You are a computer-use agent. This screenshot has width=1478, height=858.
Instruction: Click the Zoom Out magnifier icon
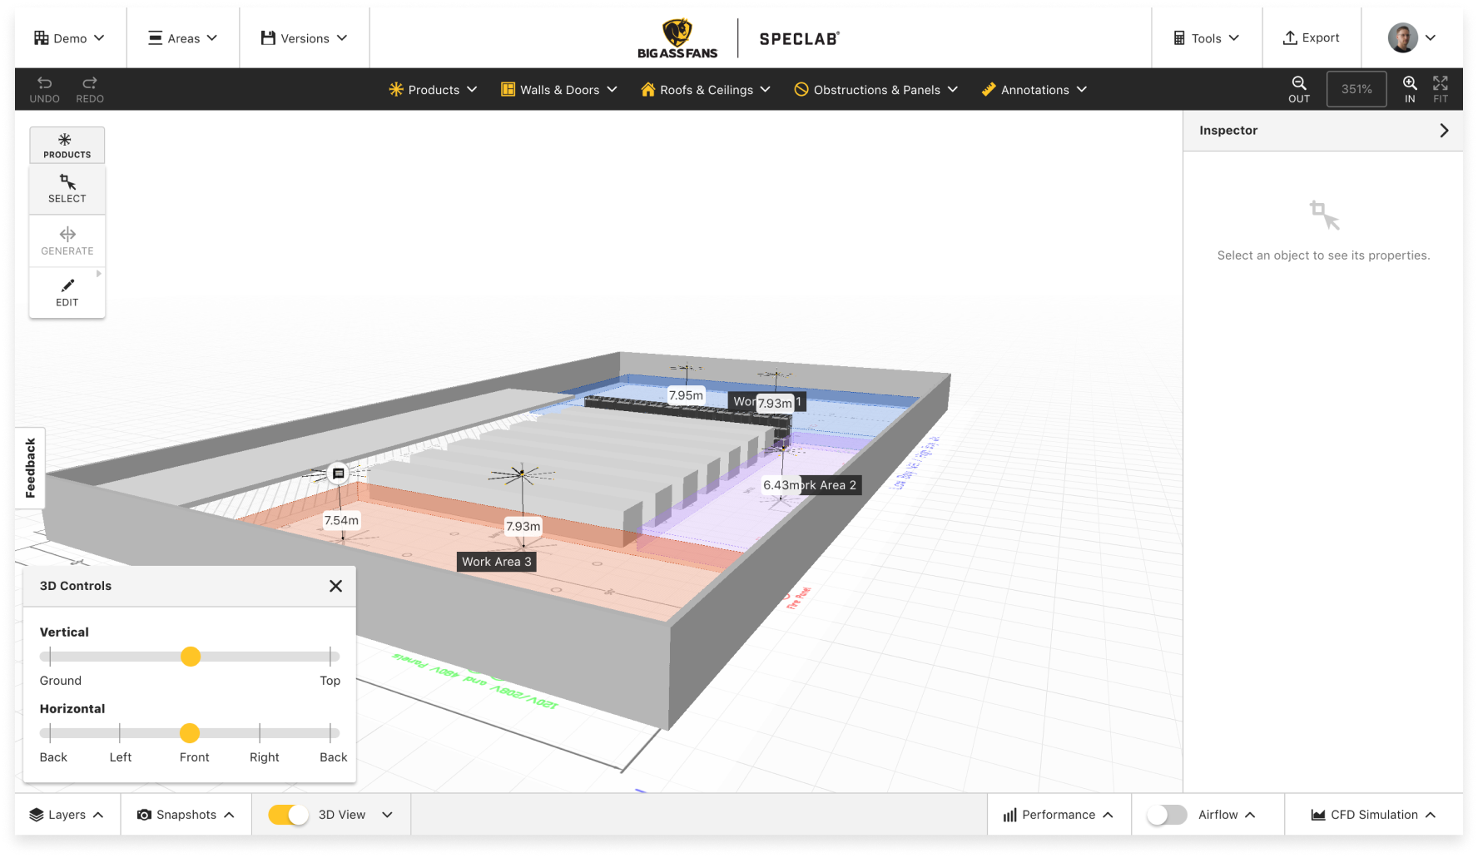[1298, 83]
